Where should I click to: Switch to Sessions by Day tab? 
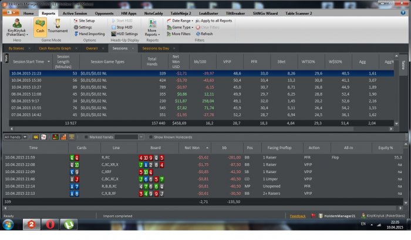point(156,48)
